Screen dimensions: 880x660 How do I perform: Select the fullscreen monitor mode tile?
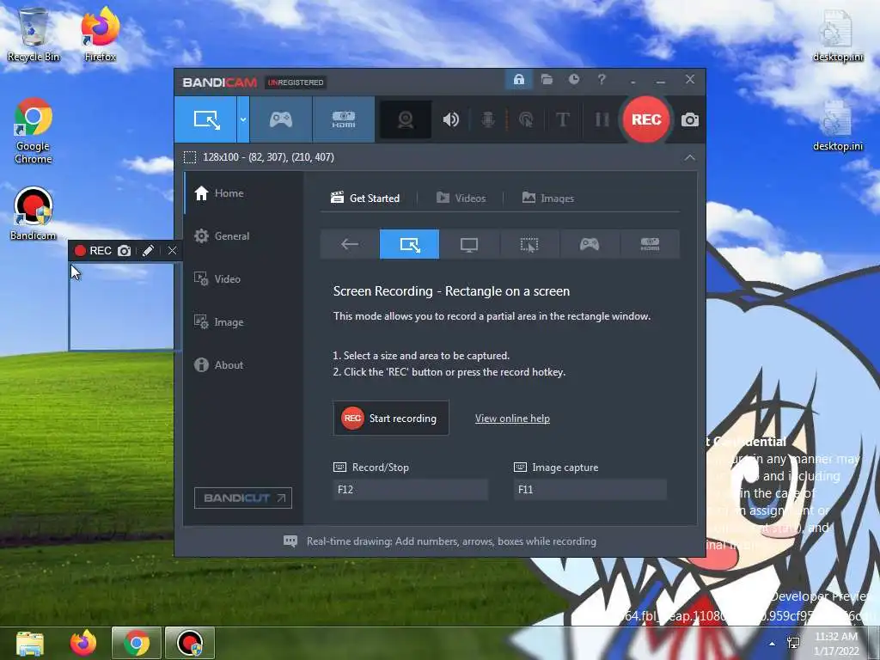[469, 244]
